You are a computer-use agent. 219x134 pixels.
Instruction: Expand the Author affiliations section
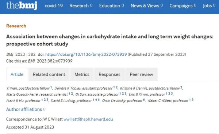click(x=26, y=109)
